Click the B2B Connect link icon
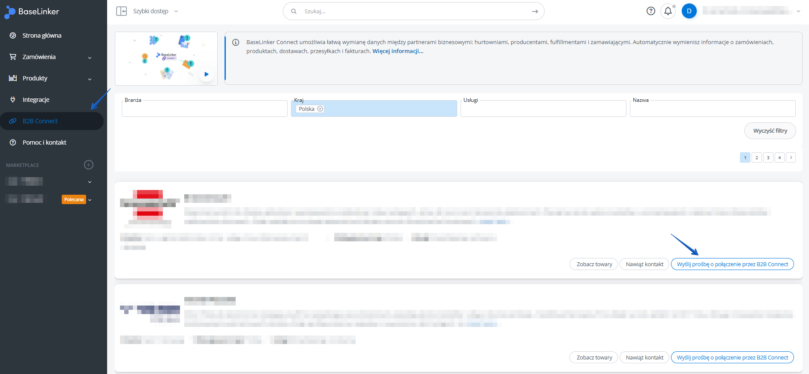Image resolution: width=809 pixels, height=374 pixels. [x=13, y=121]
